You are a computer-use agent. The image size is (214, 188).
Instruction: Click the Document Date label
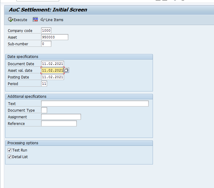tap(21, 64)
